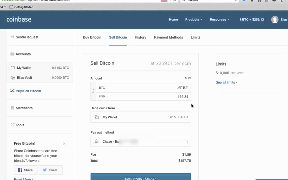Viewport: 288px width, 180px height.
Task: Click the at $259.01 per coin text
Action: click(x=170, y=63)
